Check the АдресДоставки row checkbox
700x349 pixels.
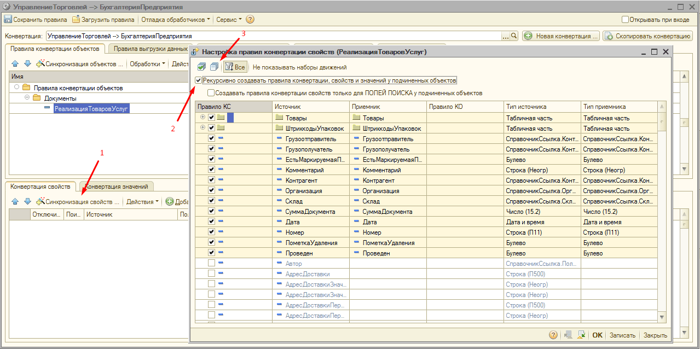(211, 274)
